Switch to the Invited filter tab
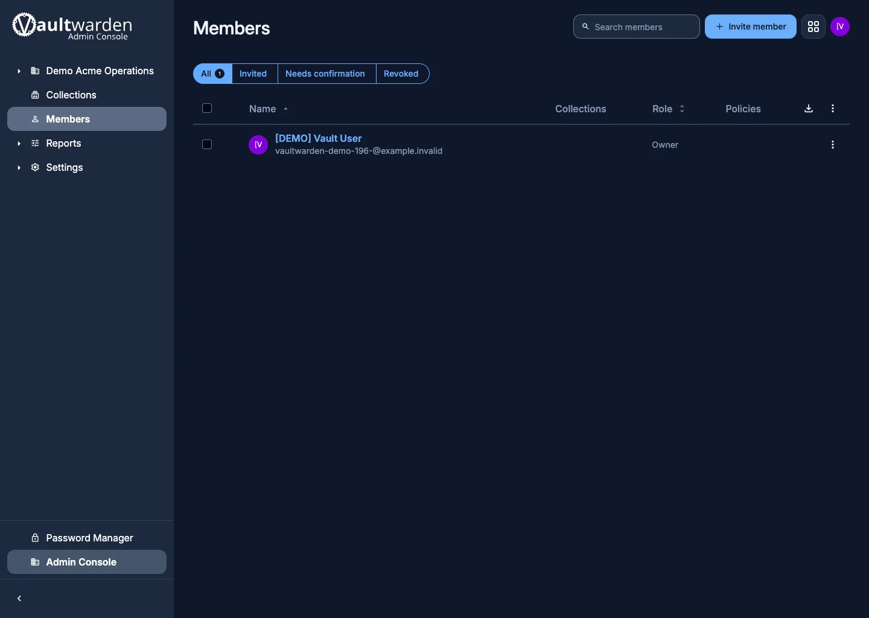869x618 pixels. click(x=255, y=74)
